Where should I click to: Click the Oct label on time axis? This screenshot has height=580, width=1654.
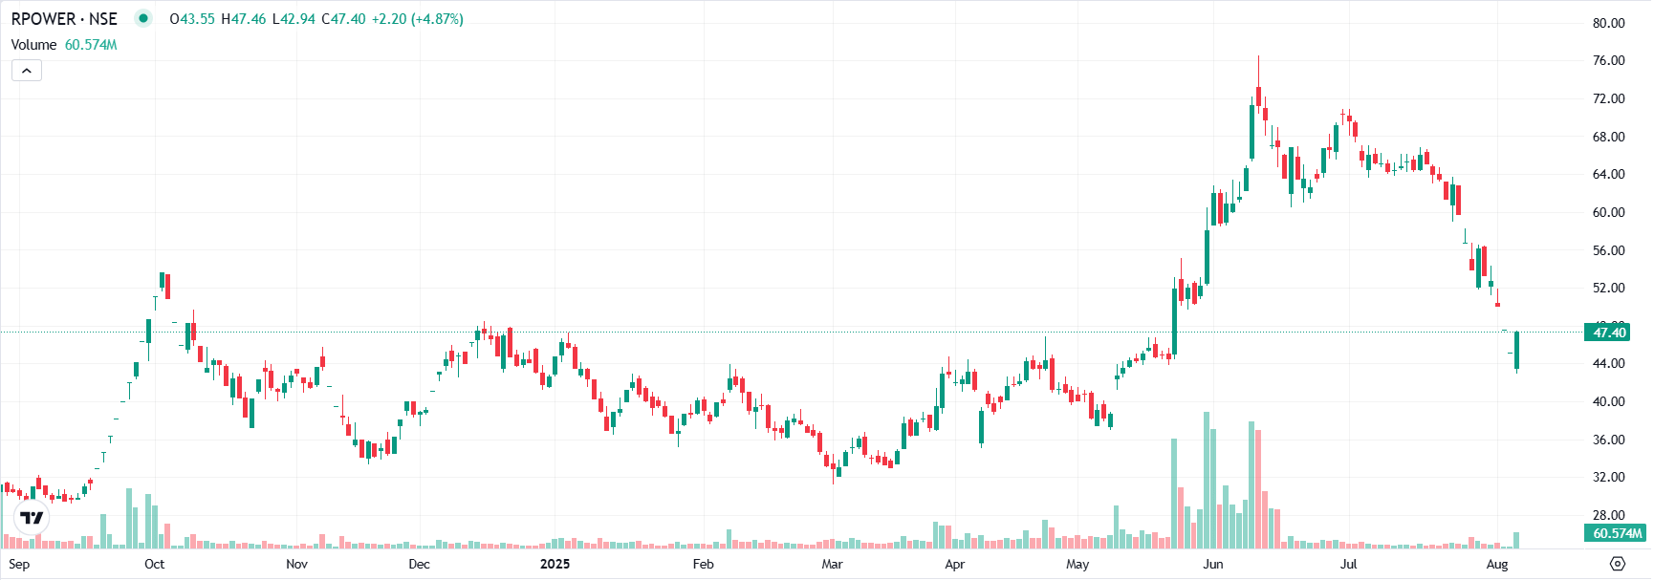pos(154,564)
